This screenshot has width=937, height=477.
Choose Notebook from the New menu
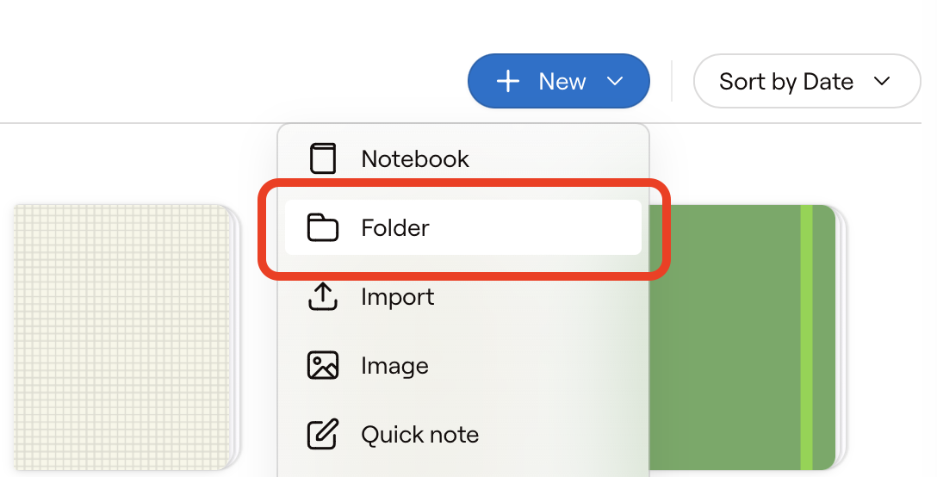(x=415, y=159)
